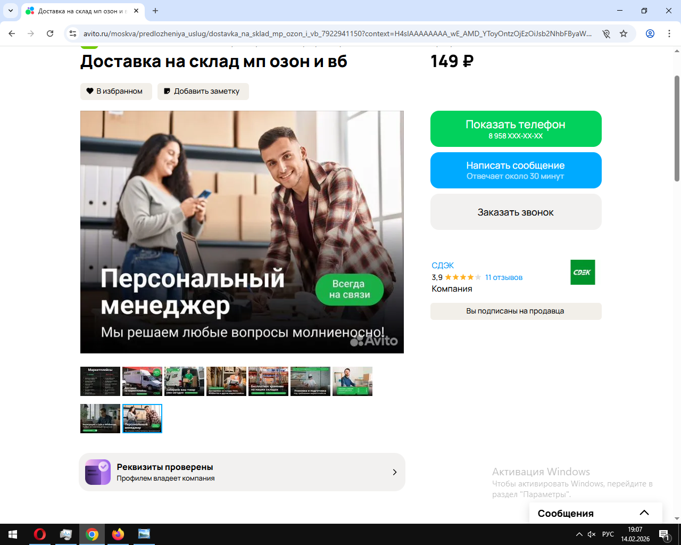
Task: Open the crossed-out eye tracking protection icon
Action: click(606, 34)
